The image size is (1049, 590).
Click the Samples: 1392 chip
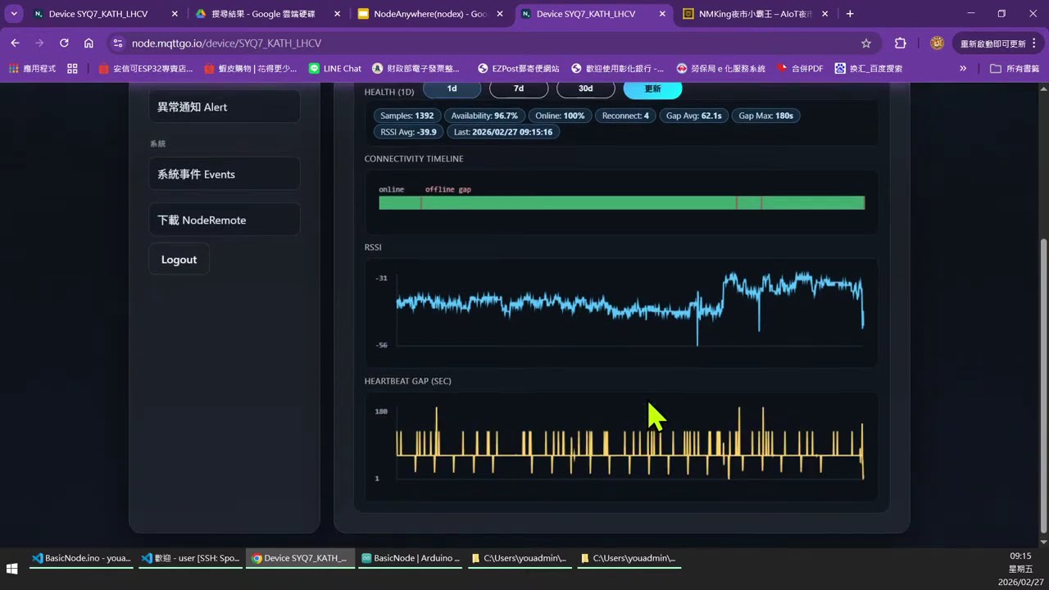[x=407, y=116]
